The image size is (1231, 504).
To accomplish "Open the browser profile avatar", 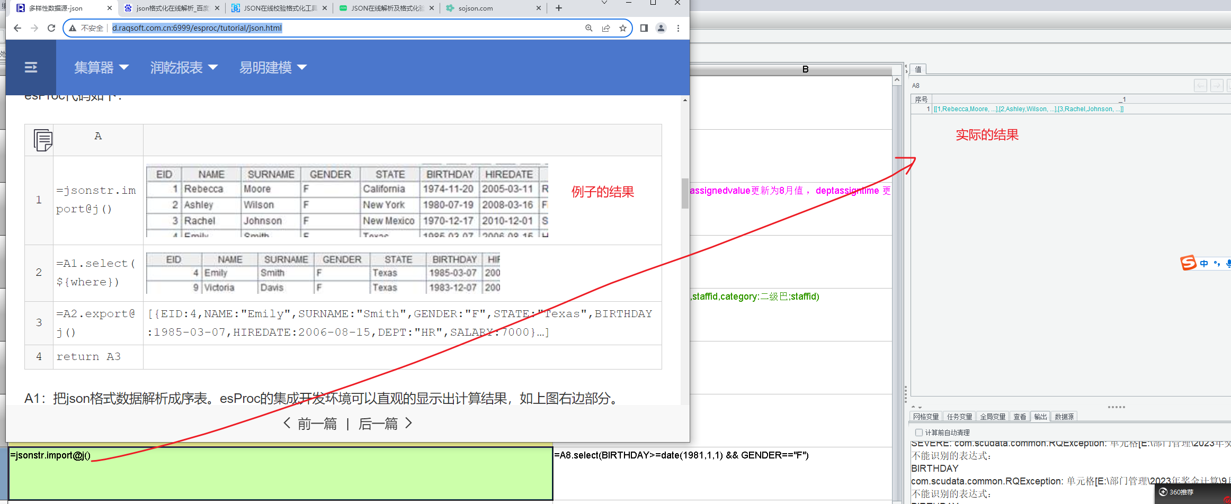I will tap(661, 28).
